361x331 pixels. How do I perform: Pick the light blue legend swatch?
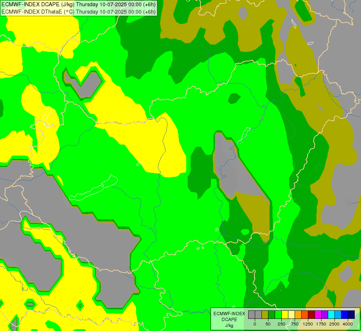pos(338,315)
